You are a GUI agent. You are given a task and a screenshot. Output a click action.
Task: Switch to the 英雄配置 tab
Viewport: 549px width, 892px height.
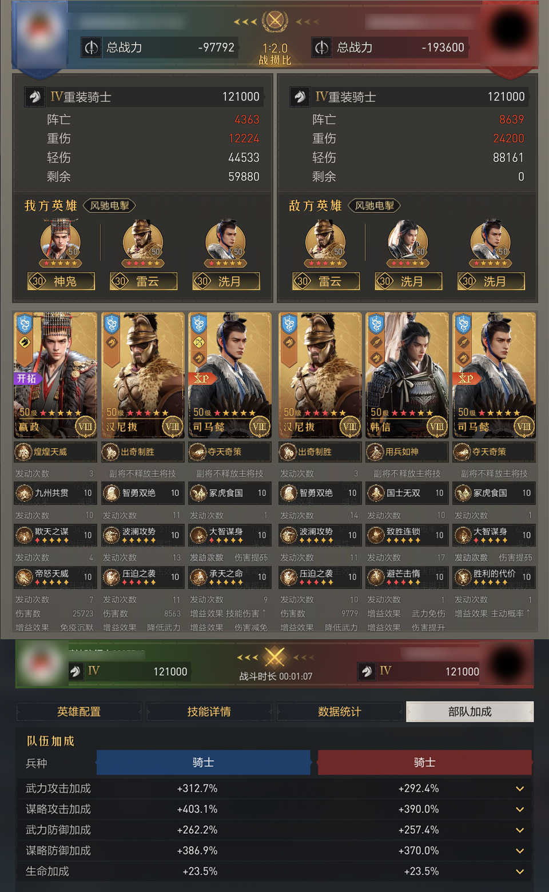[79, 711]
